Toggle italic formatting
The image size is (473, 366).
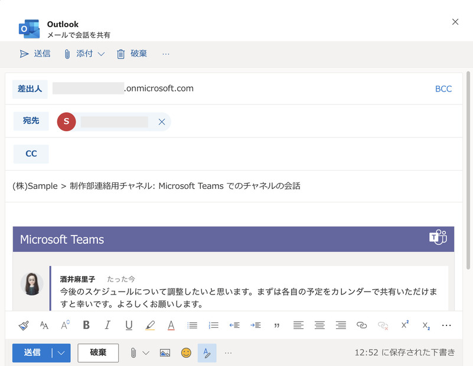click(107, 325)
